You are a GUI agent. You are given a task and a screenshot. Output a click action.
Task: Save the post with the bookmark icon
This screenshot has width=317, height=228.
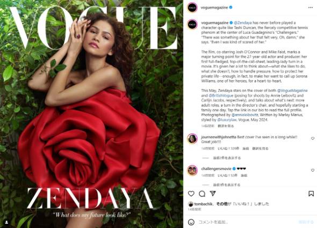(311, 194)
